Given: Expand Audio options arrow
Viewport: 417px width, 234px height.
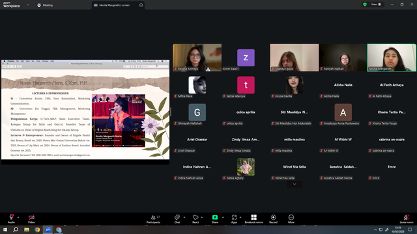Looking at the screenshot, I should tap(18, 217).
